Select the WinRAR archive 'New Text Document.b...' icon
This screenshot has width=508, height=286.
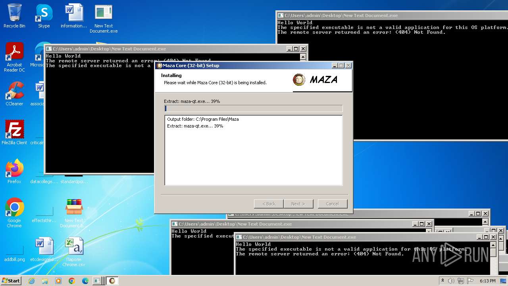pos(74,213)
